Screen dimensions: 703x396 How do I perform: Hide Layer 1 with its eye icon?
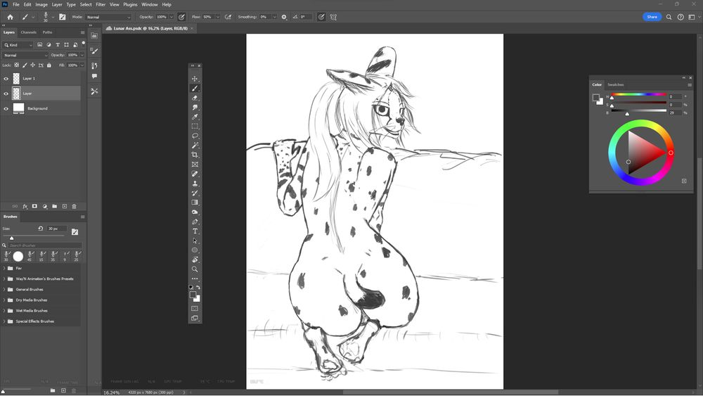point(6,79)
